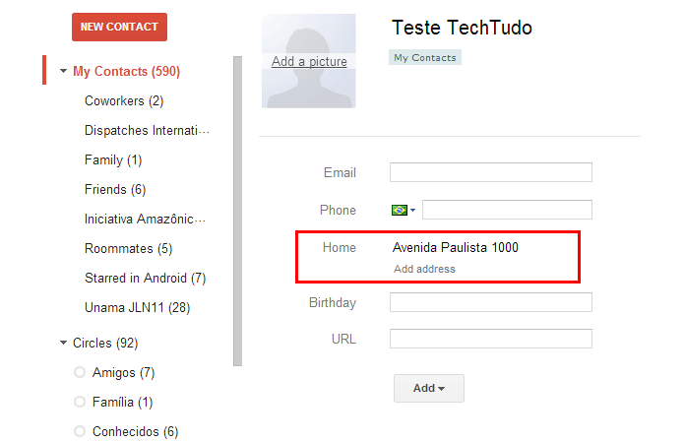Select the Família circle radio button

coord(80,402)
